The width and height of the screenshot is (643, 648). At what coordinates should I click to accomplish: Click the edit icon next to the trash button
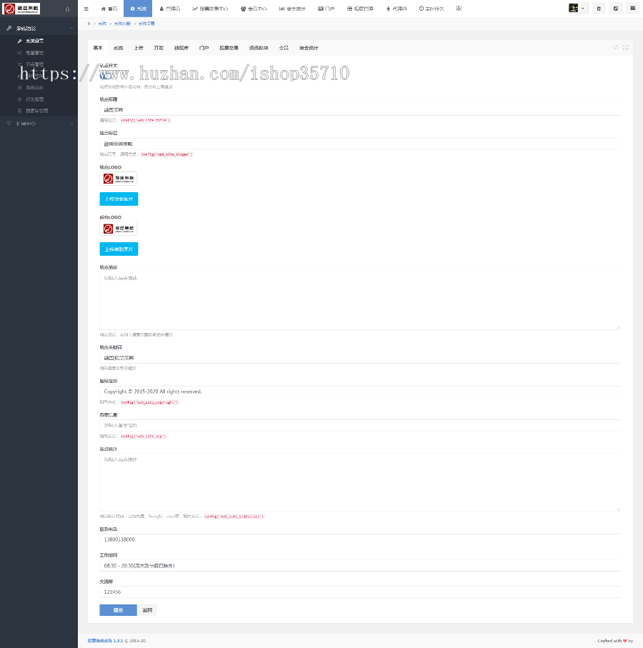coord(616,9)
